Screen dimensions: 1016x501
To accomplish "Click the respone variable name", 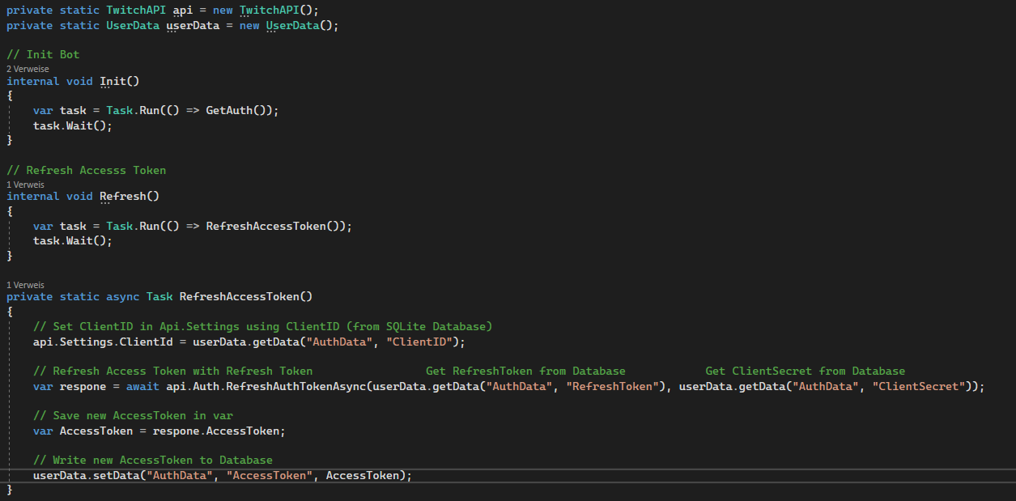I will (x=79, y=386).
